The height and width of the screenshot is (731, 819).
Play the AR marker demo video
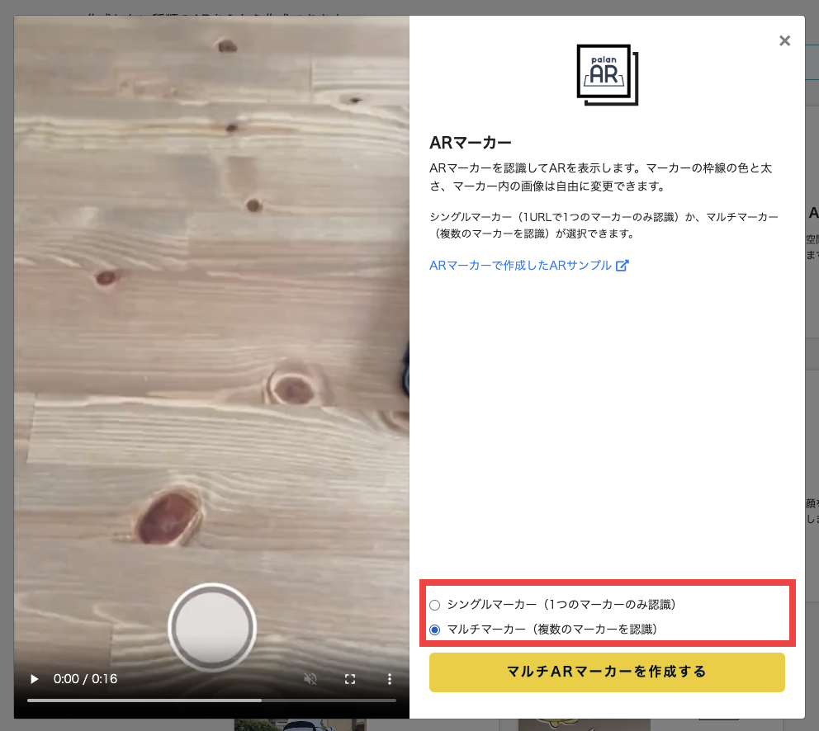click(35, 679)
